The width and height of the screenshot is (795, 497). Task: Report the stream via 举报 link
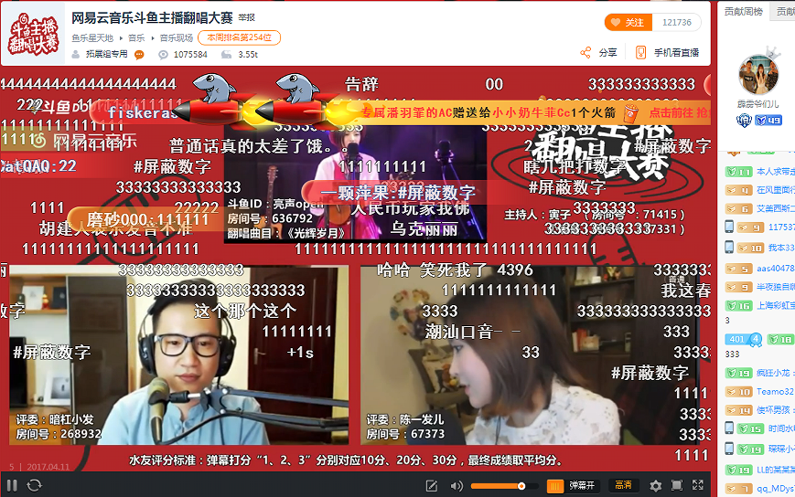pos(246,17)
